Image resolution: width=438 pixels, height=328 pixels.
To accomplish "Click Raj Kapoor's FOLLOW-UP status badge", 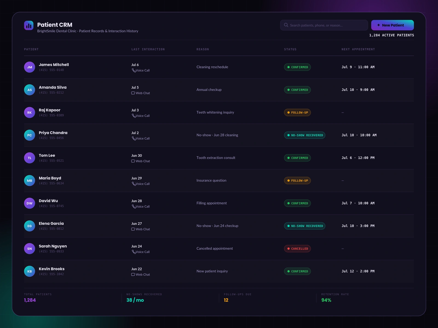I will pyautogui.click(x=297, y=113).
